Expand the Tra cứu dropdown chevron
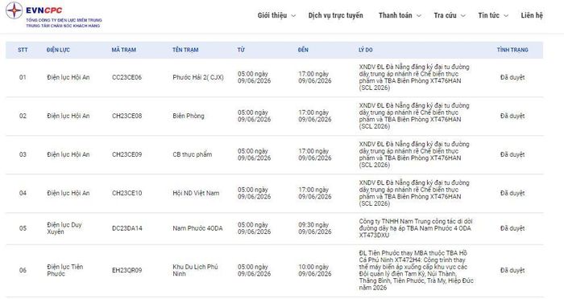The height and width of the screenshot is (299, 564). click(463, 16)
